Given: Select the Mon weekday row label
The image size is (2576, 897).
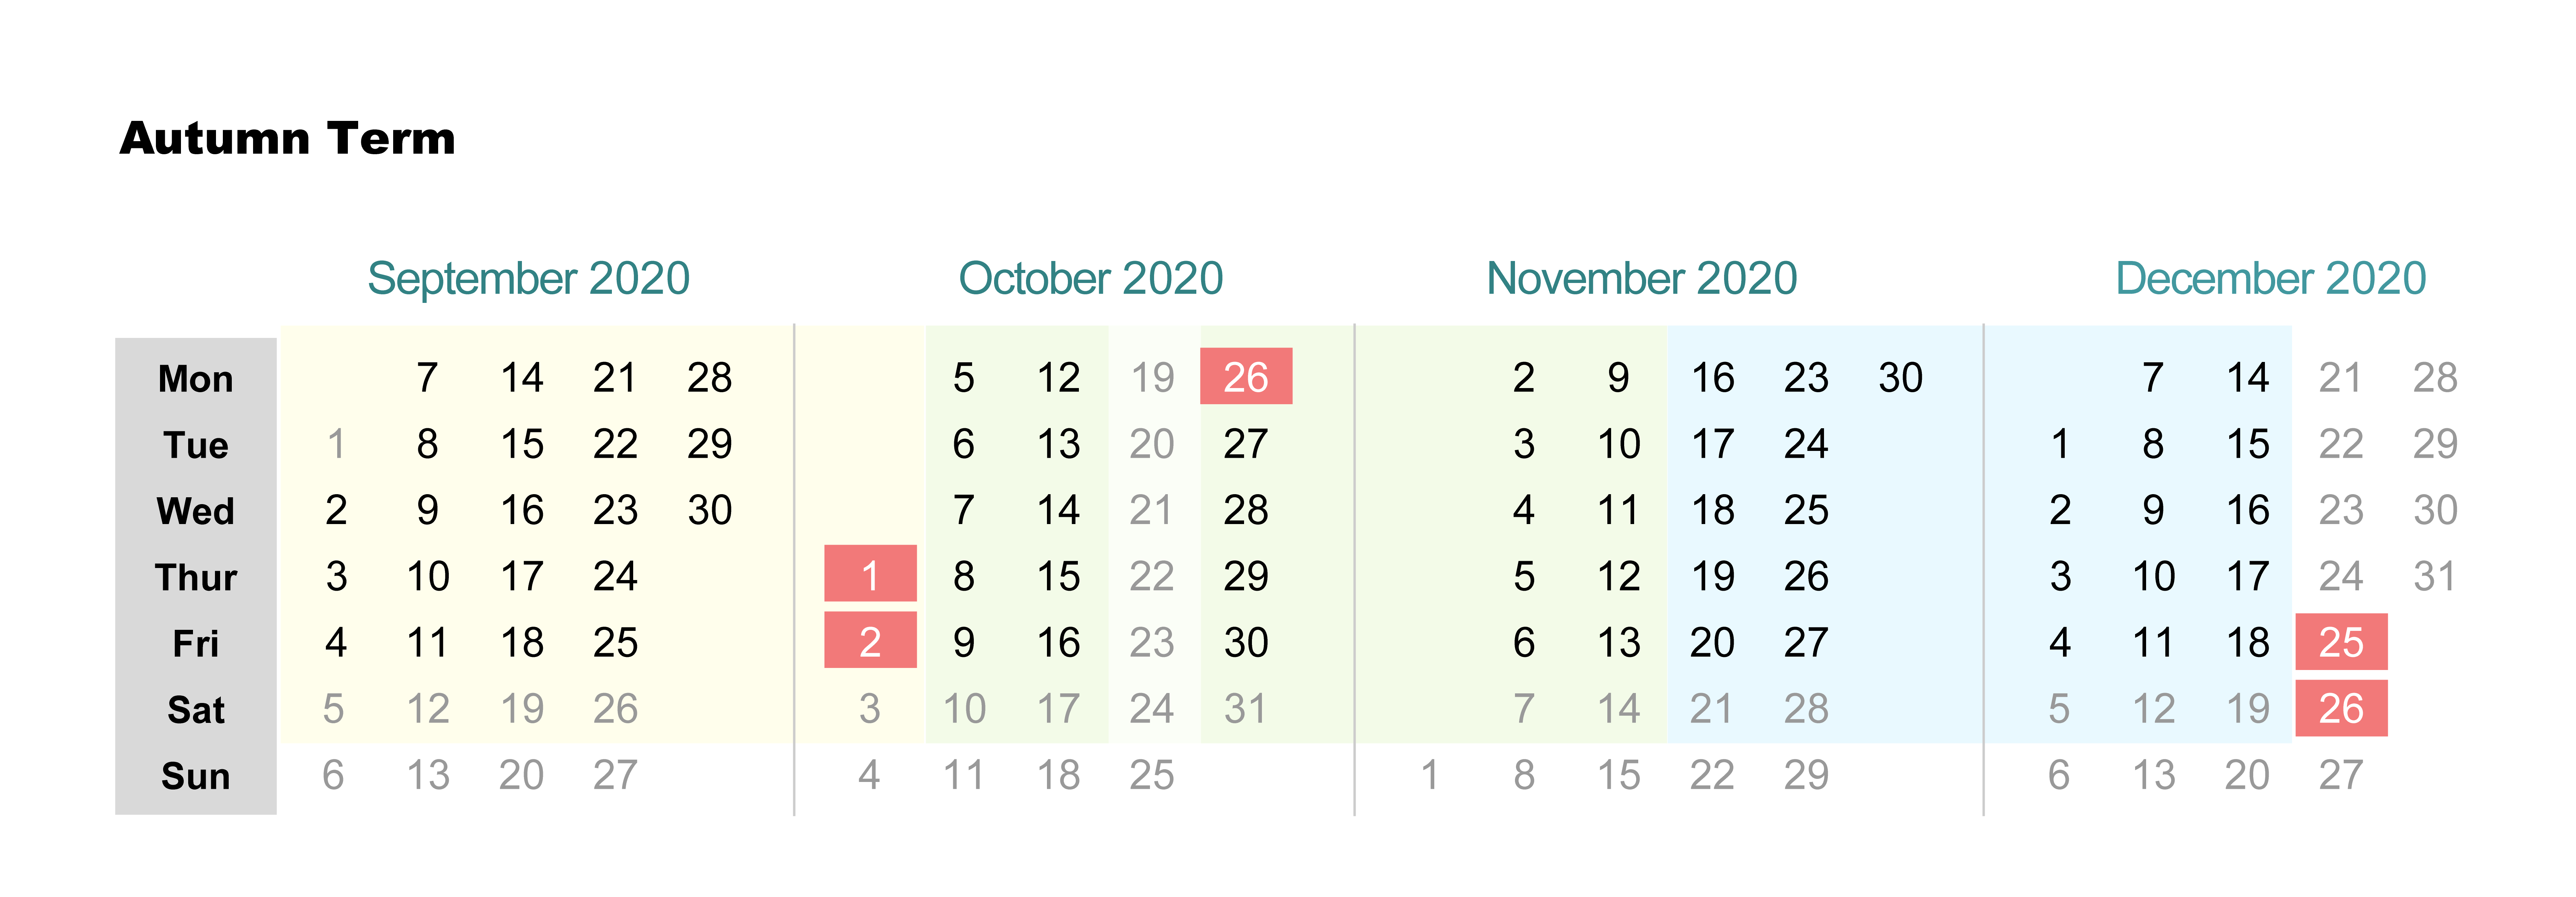Looking at the screenshot, I should pos(196,379).
